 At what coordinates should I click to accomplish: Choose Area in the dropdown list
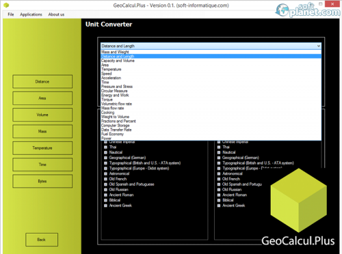click(x=211, y=65)
